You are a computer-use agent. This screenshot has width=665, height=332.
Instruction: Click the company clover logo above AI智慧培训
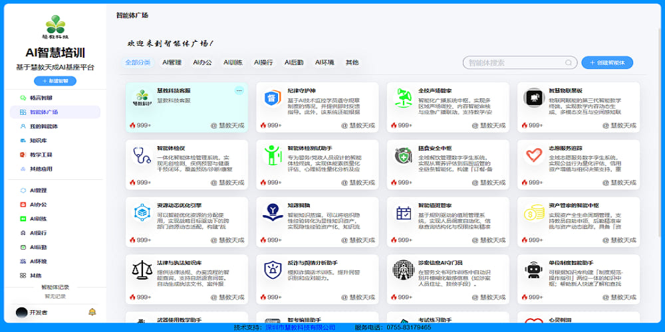(x=56, y=27)
